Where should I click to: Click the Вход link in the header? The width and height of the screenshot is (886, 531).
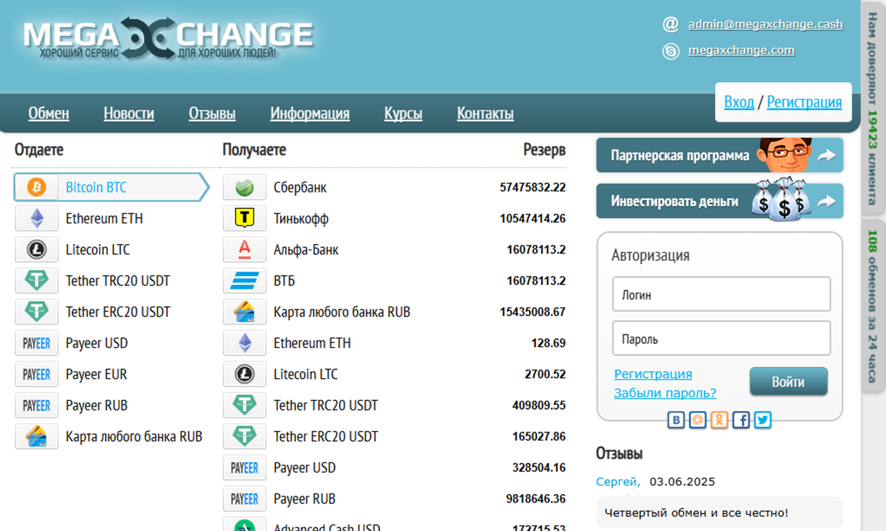(739, 102)
